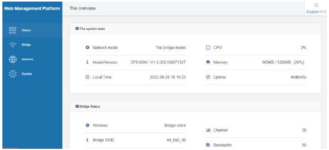Viewport: 329px width, 150px height.
Task: Click the system state header list icon
Action: click(77, 29)
